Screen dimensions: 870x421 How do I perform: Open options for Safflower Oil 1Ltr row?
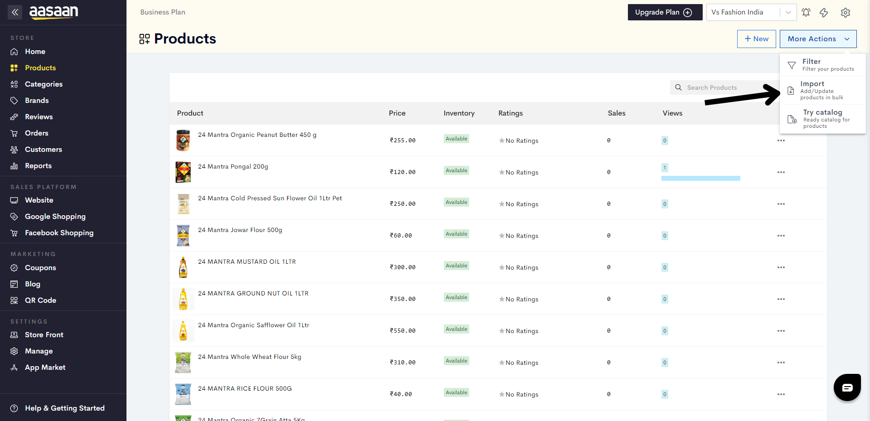point(781,331)
